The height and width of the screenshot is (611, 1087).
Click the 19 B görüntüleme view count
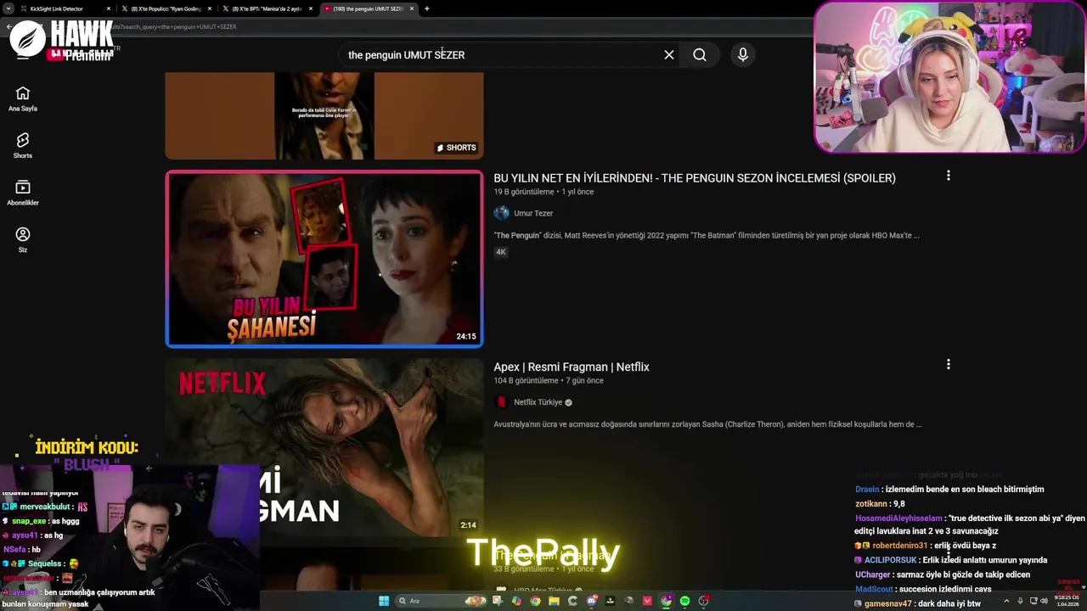coord(523,192)
